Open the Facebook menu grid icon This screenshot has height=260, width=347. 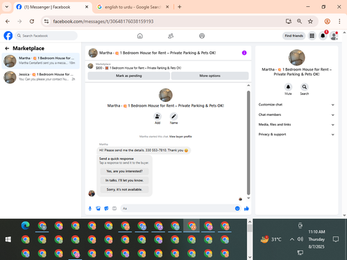click(312, 36)
